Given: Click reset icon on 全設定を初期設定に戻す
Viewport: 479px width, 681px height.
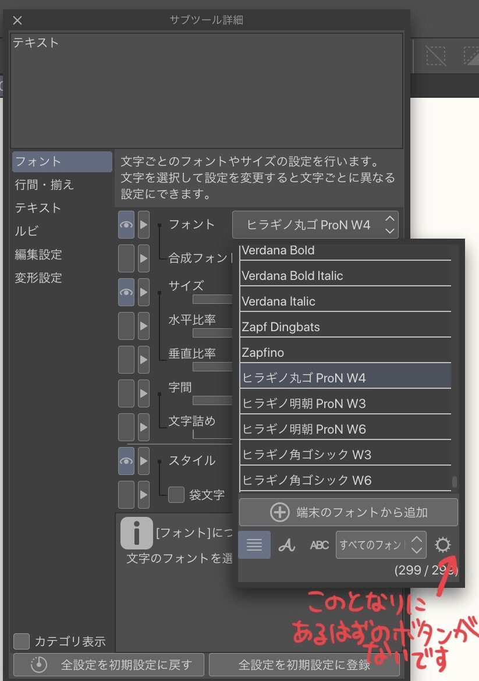Looking at the screenshot, I should click(38, 665).
